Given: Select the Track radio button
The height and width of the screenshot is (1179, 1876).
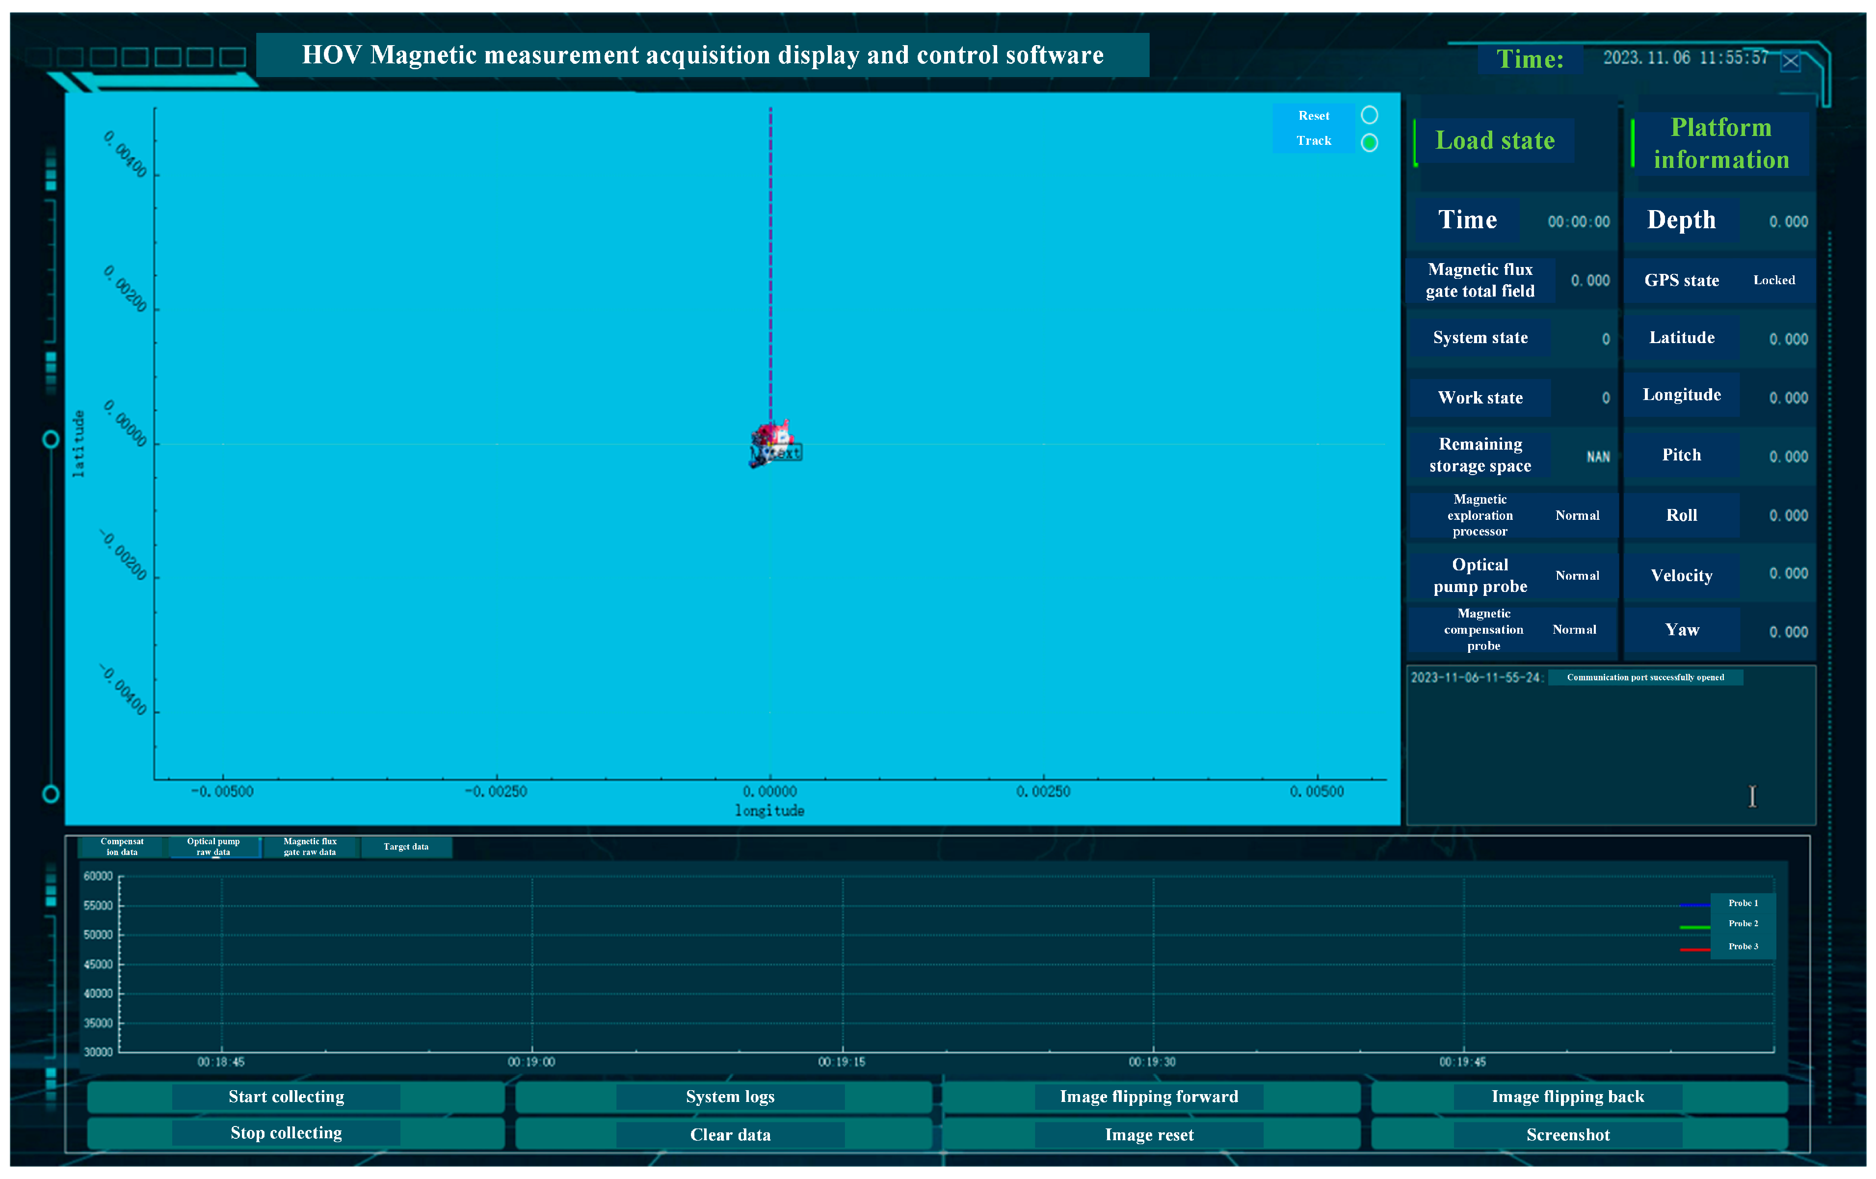Looking at the screenshot, I should coord(1369,143).
